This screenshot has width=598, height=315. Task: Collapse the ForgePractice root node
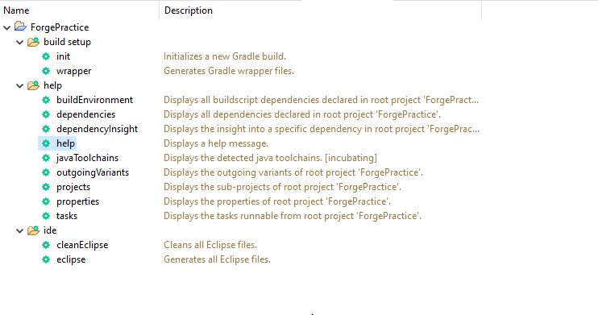[x=7, y=27]
